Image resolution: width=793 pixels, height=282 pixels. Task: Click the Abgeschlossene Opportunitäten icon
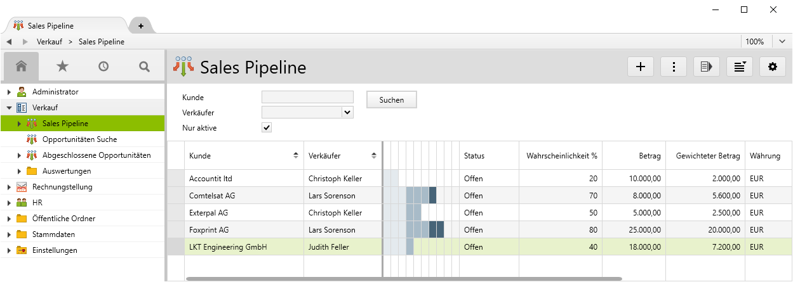(32, 155)
